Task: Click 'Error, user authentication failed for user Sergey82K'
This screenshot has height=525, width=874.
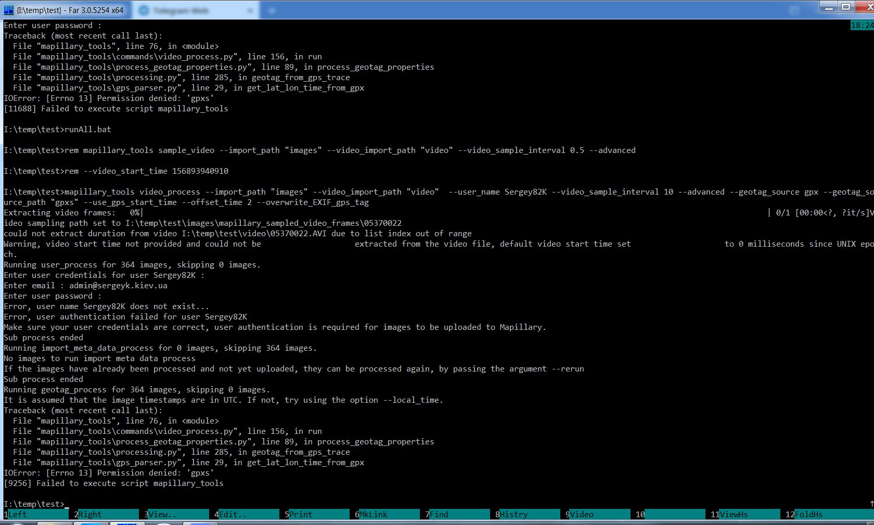Action: point(125,316)
